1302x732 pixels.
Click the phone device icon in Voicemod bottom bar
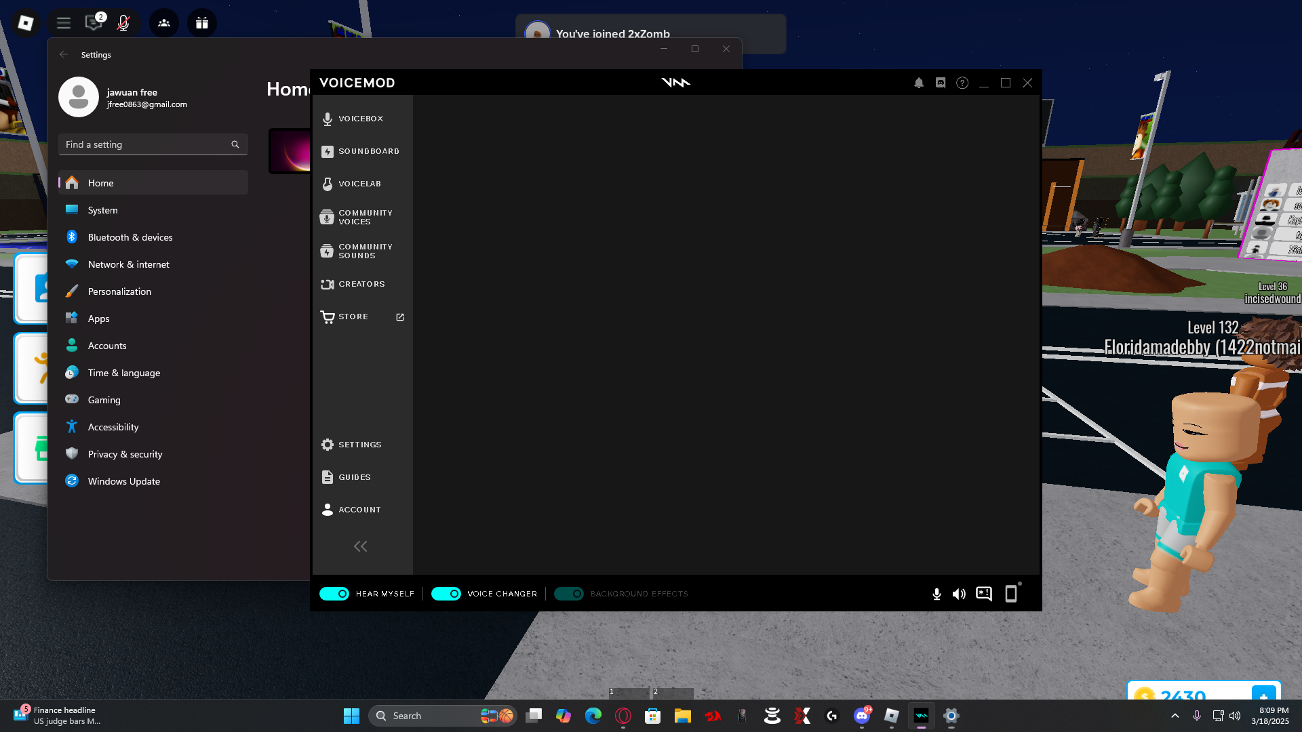pos(1011,593)
